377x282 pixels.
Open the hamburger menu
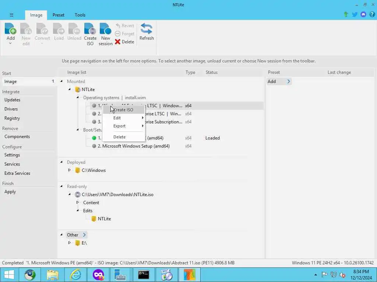(11, 15)
